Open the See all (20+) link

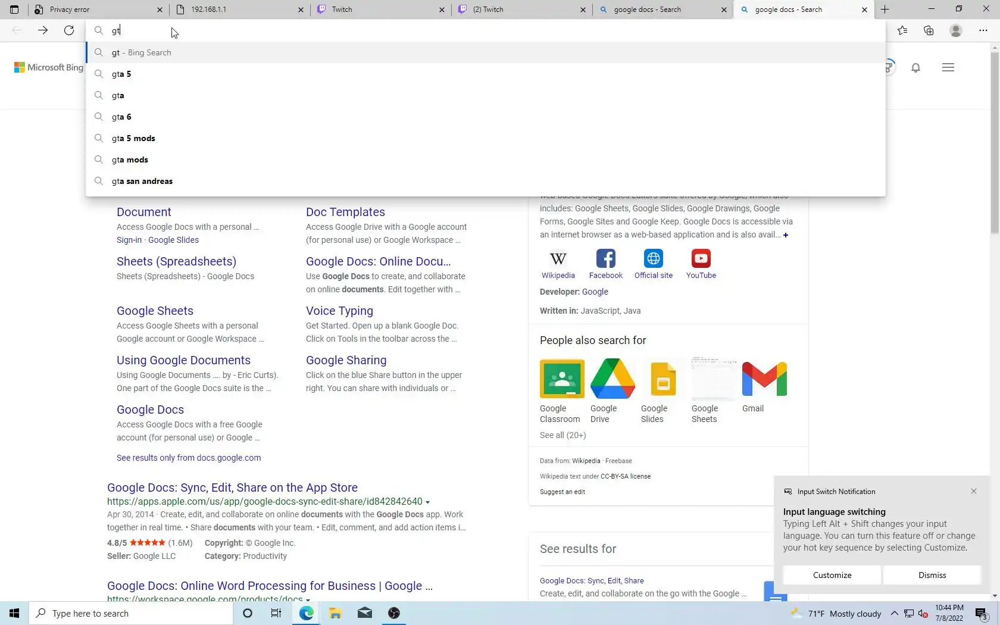563,435
